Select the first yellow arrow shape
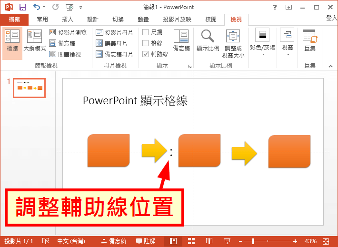 pyautogui.click(x=154, y=150)
